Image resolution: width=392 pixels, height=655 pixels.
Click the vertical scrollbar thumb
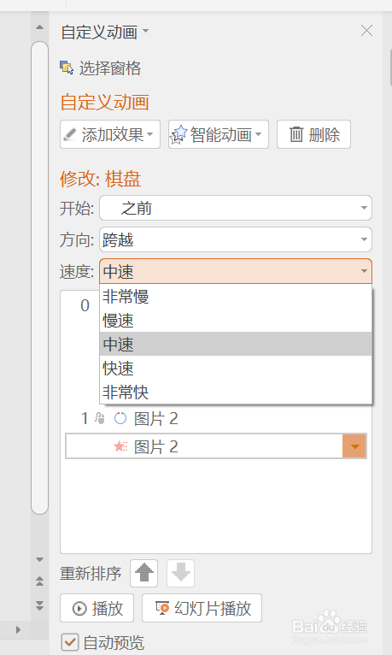click(39, 278)
